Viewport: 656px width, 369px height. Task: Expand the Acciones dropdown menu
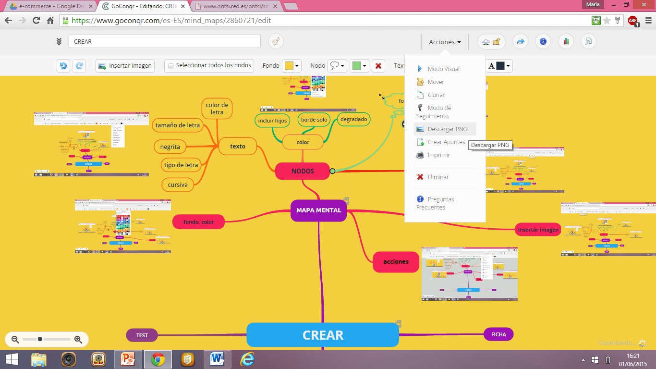coord(445,42)
